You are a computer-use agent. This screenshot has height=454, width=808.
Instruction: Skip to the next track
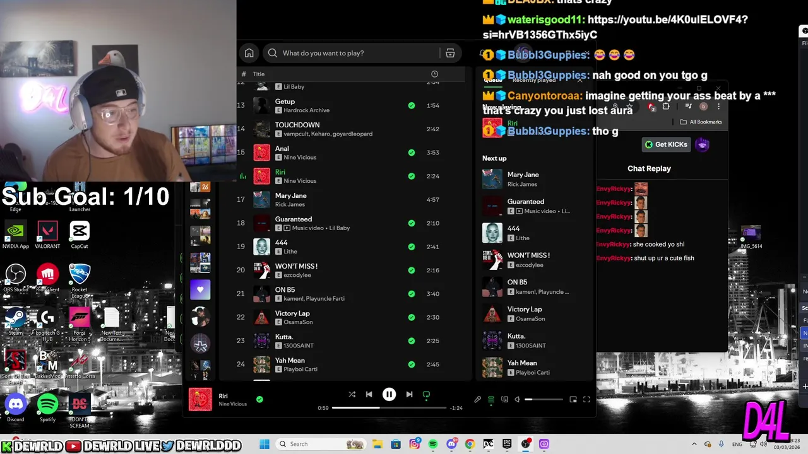[x=409, y=395]
